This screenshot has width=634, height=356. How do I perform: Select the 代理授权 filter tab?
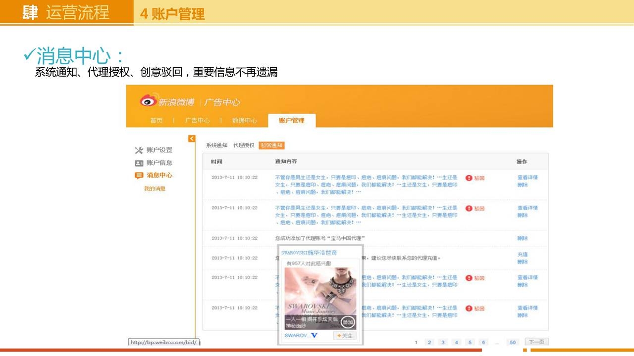tap(244, 145)
